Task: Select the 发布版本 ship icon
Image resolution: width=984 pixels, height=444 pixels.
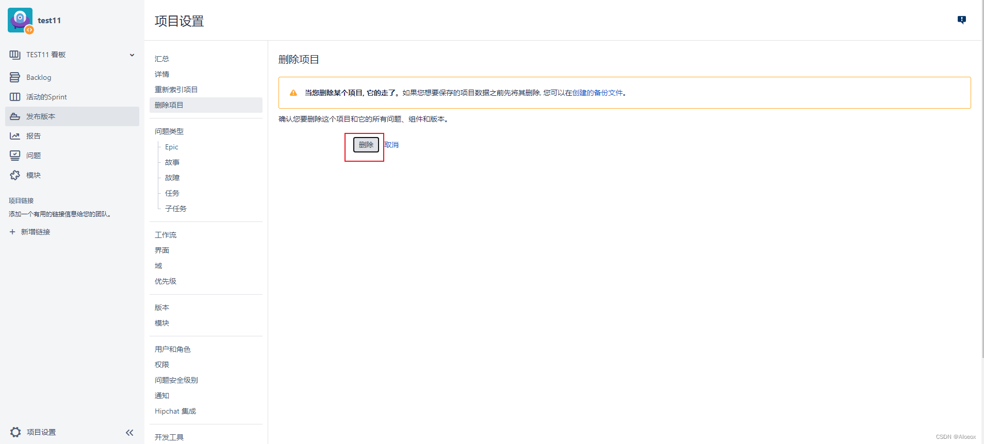Action: click(15, 116)
